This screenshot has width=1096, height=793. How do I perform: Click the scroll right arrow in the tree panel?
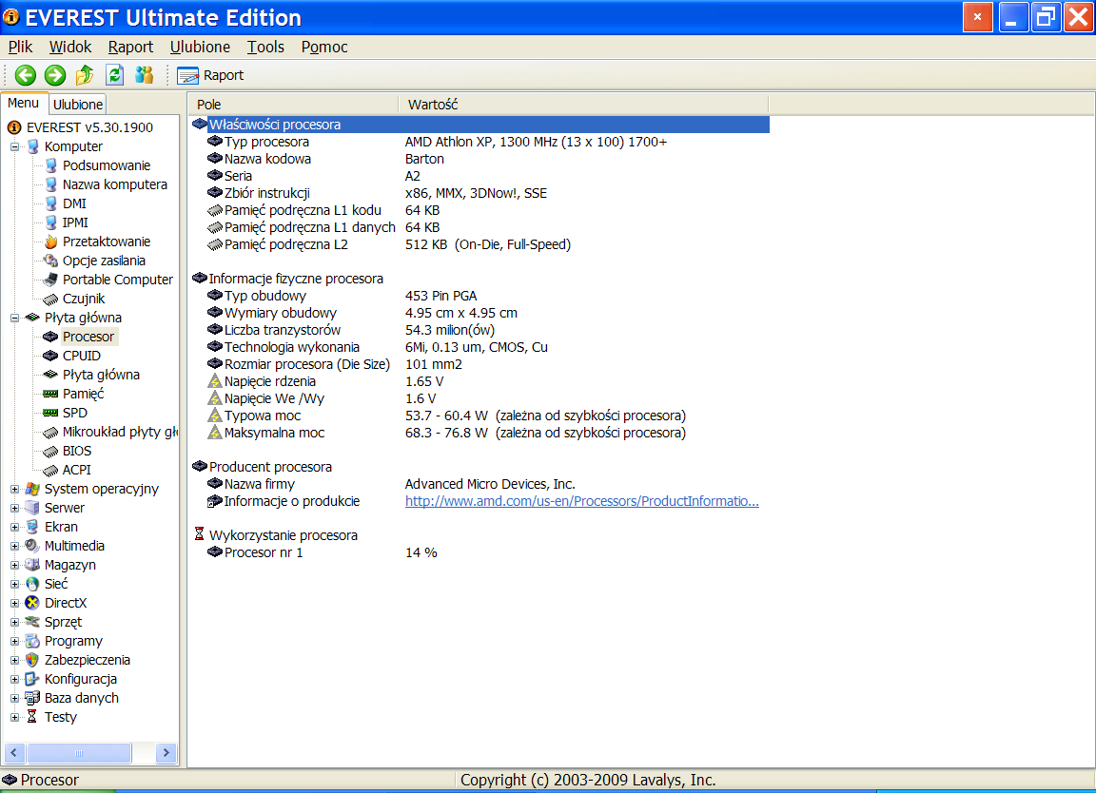click(166, 752)
